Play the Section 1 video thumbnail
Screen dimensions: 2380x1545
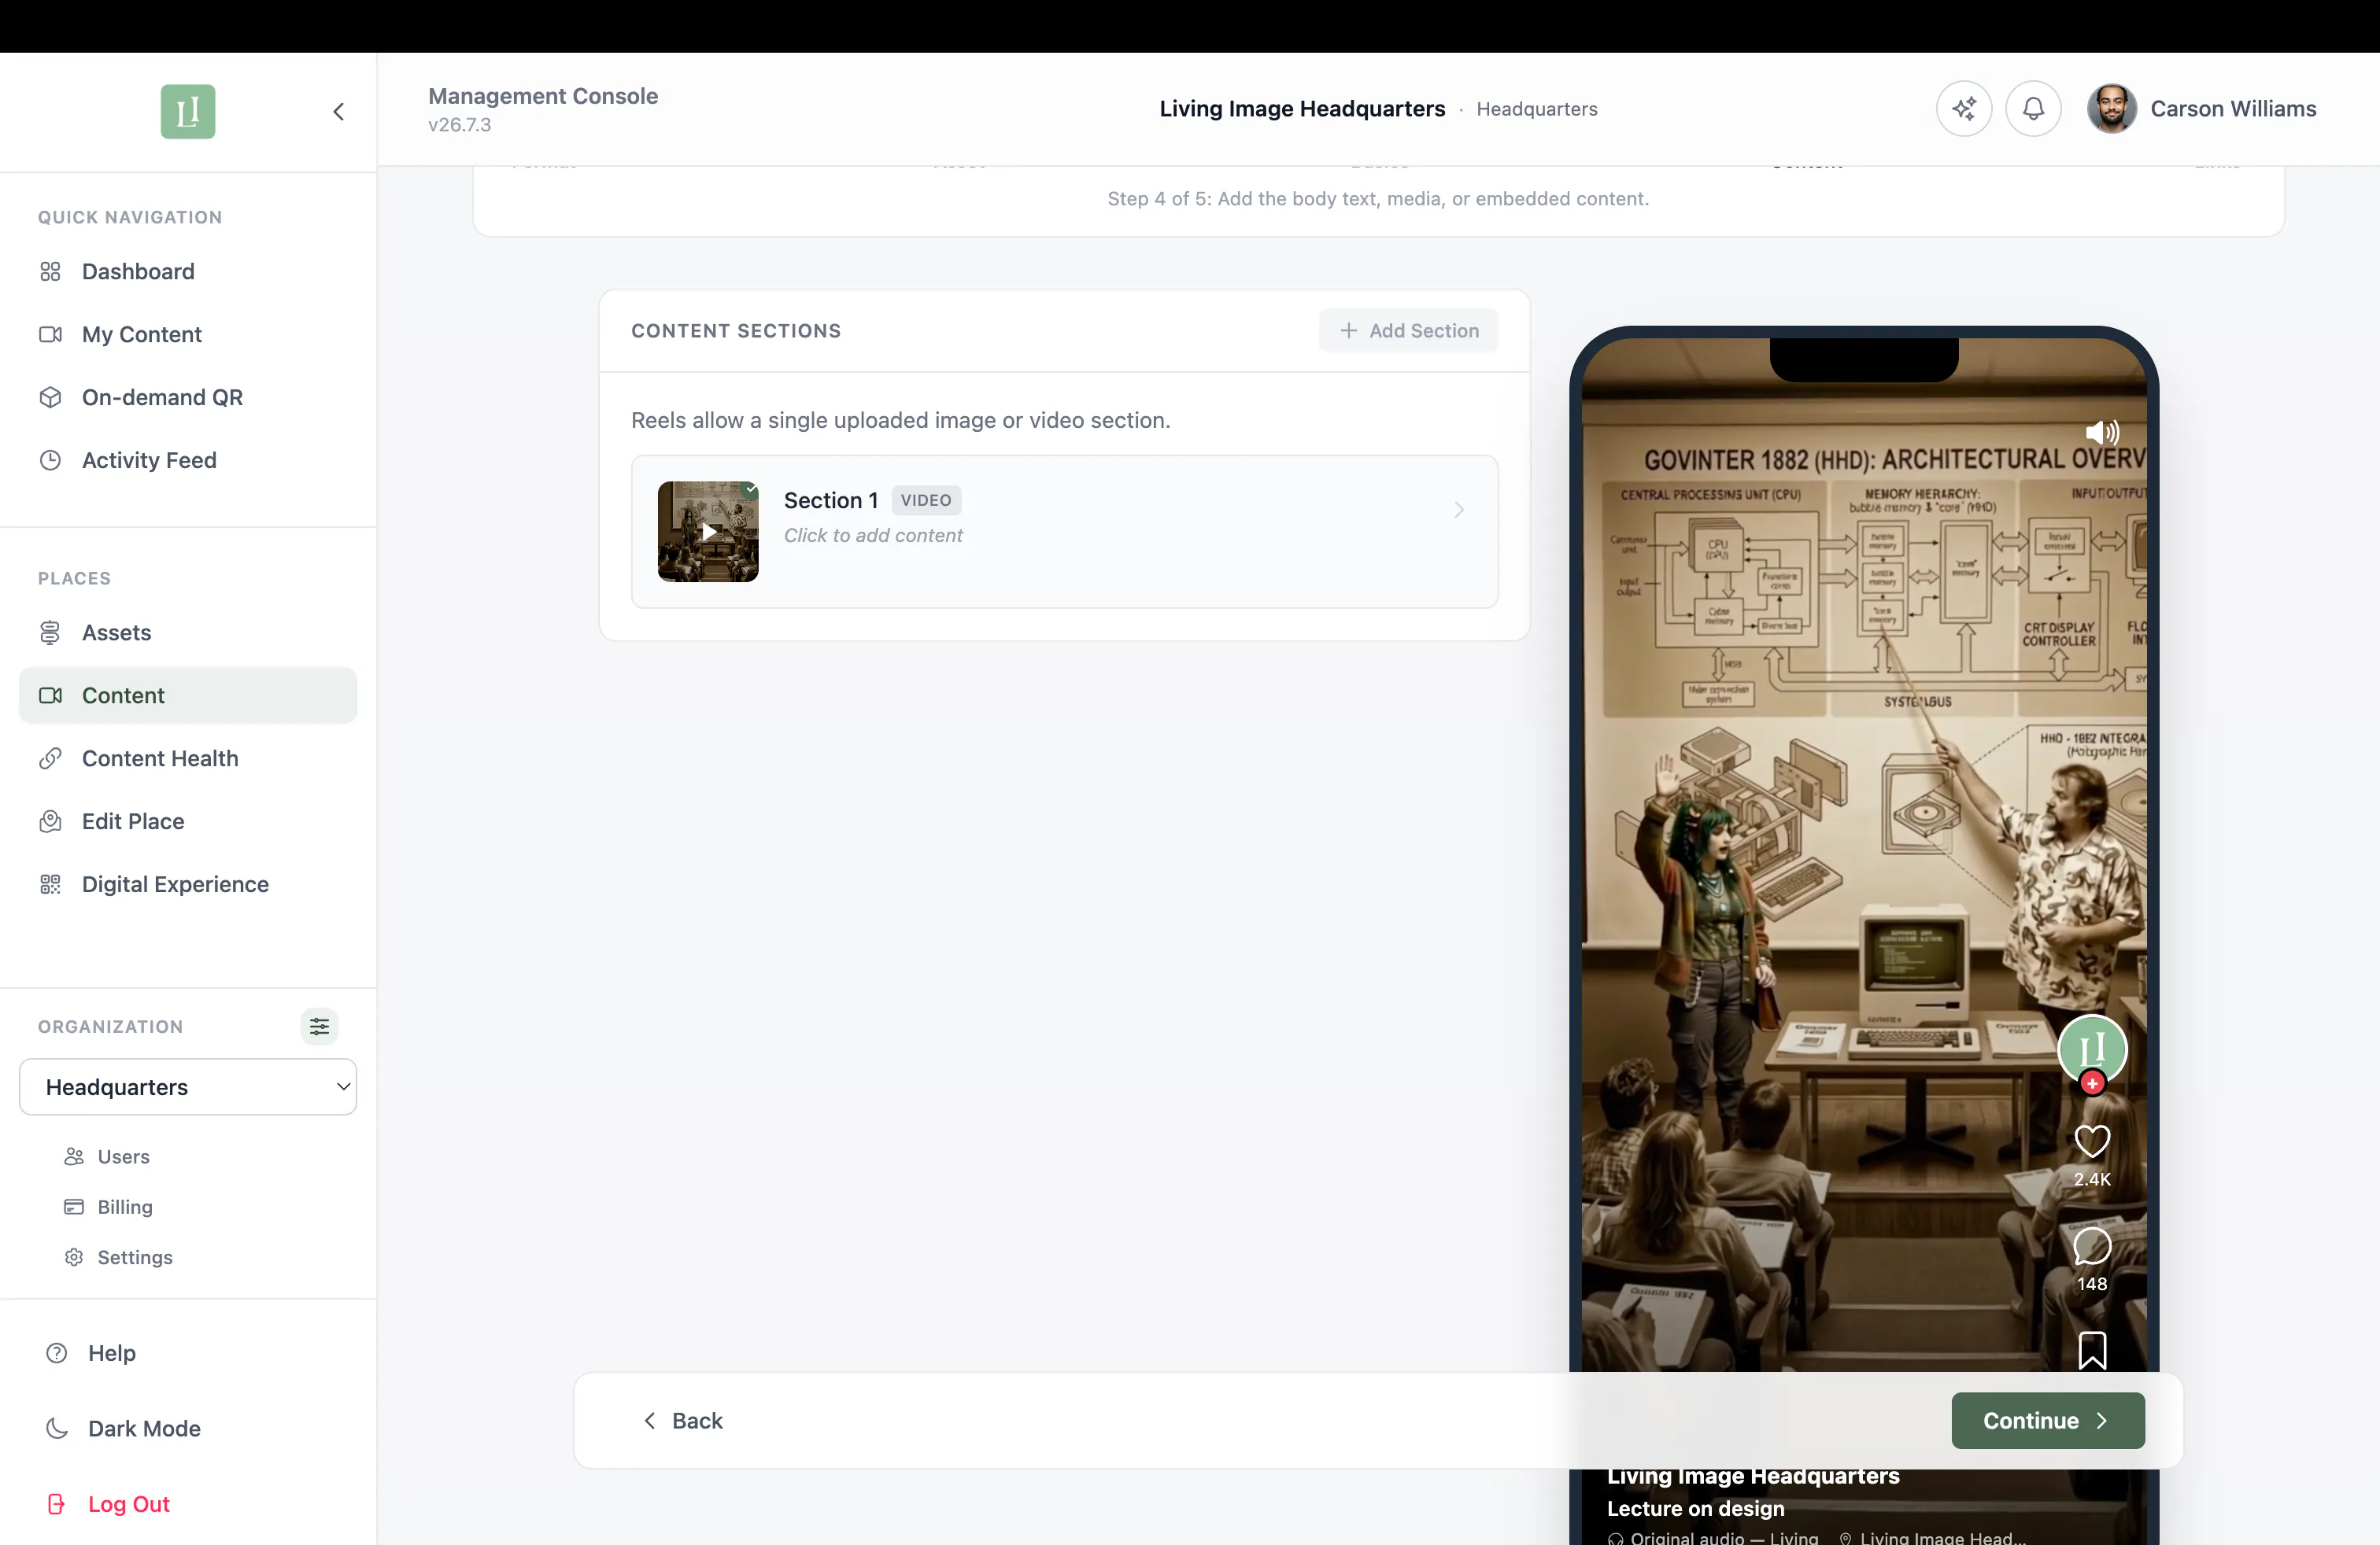(x=708, y=532)
